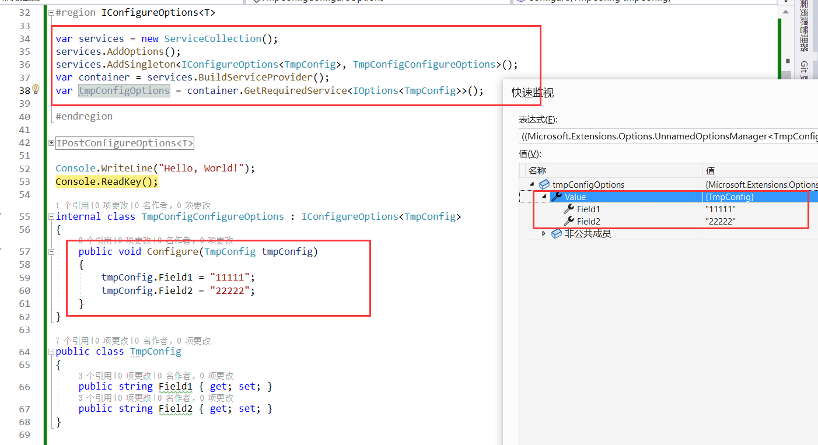Image resolution: width=818 pixels, height=445 pixels.
Task: Click the {TmpConfig} value cell
Action: tap(729, 197)
